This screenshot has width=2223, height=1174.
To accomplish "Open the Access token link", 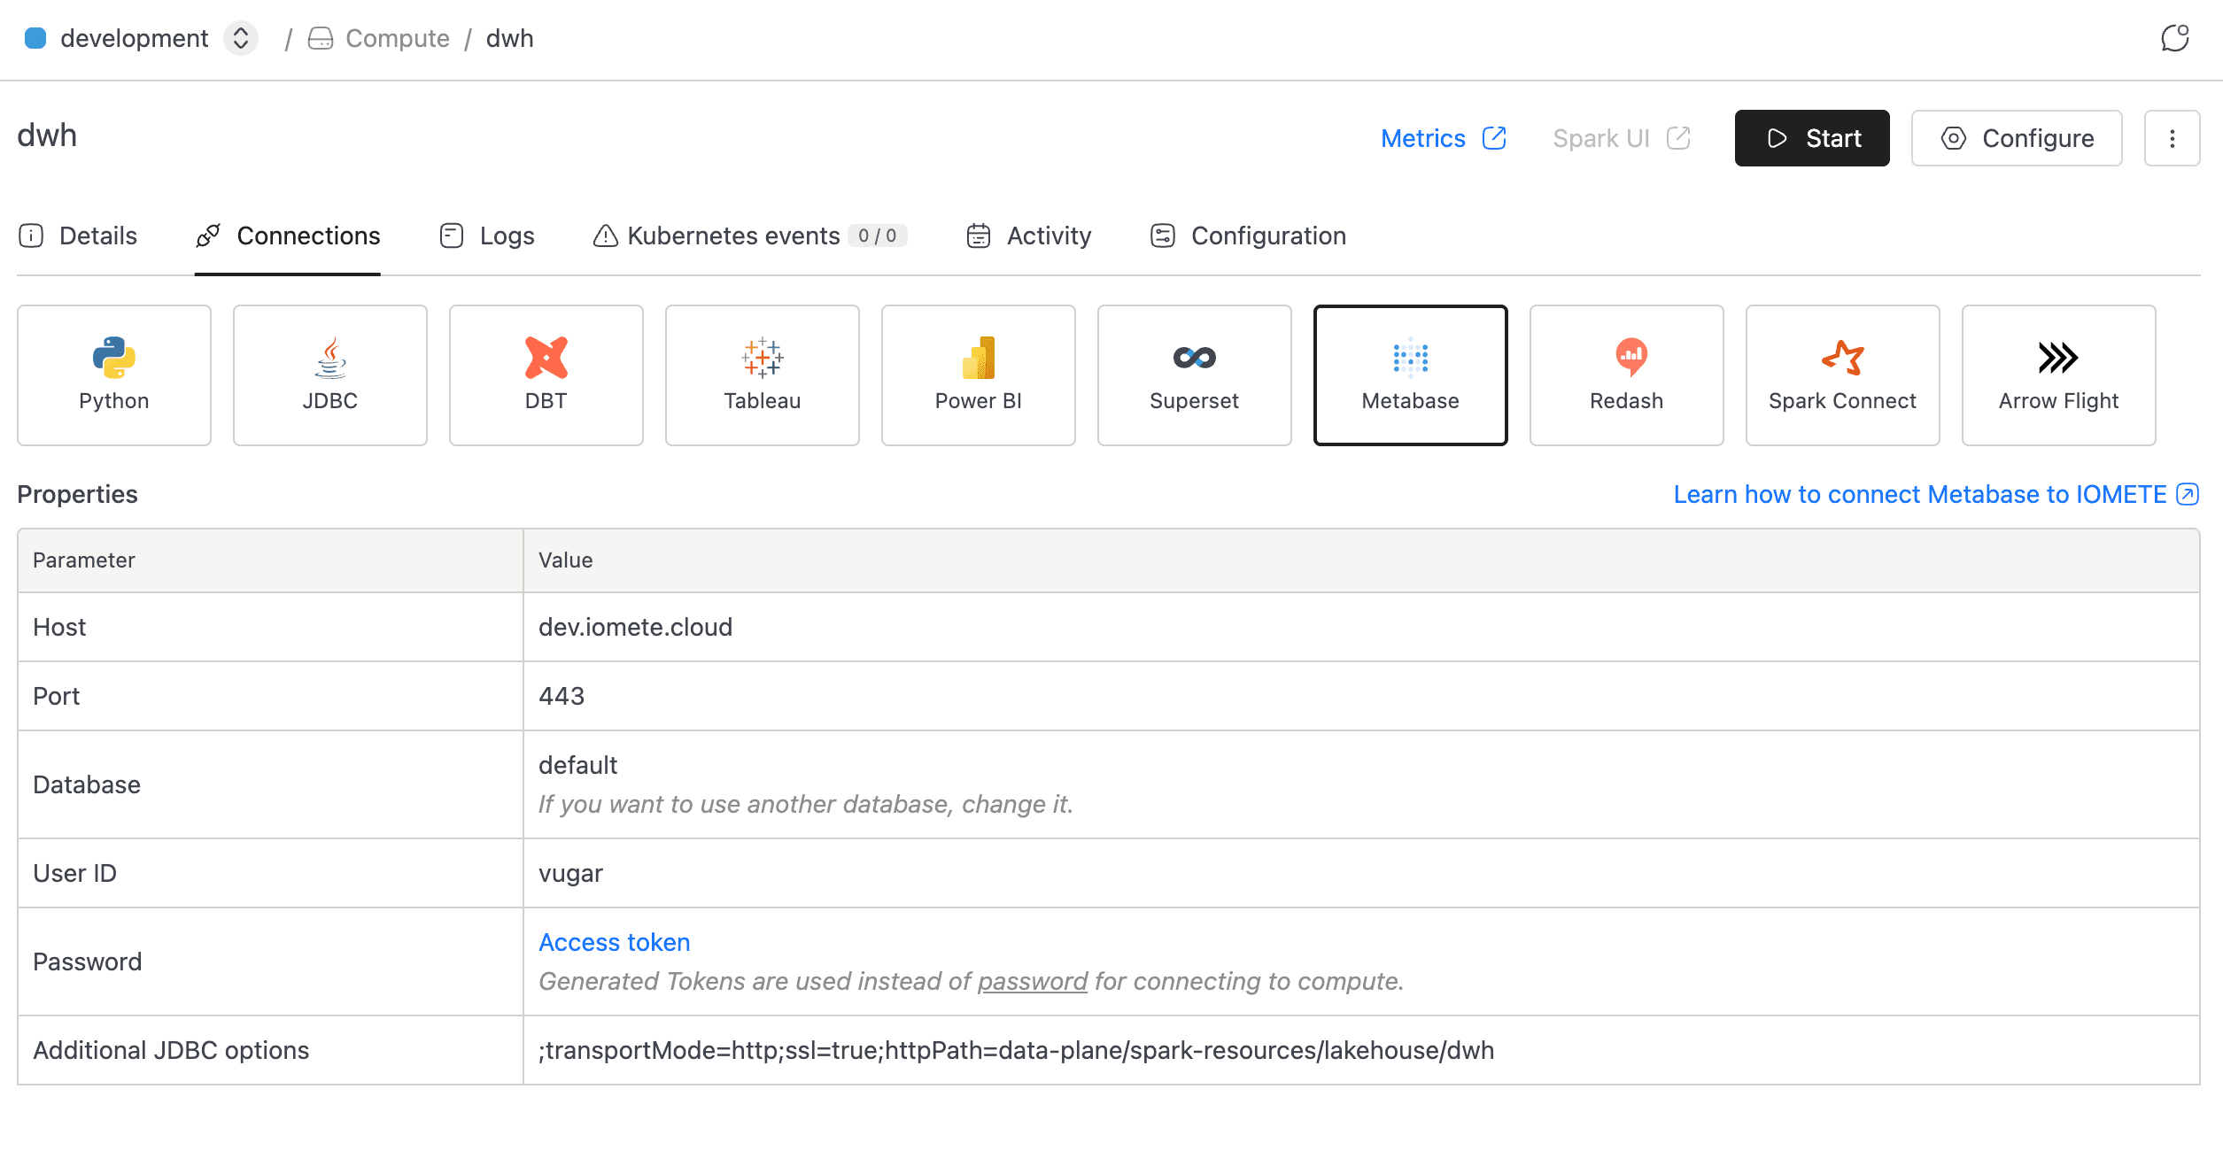I will click(x=614, y=942).
